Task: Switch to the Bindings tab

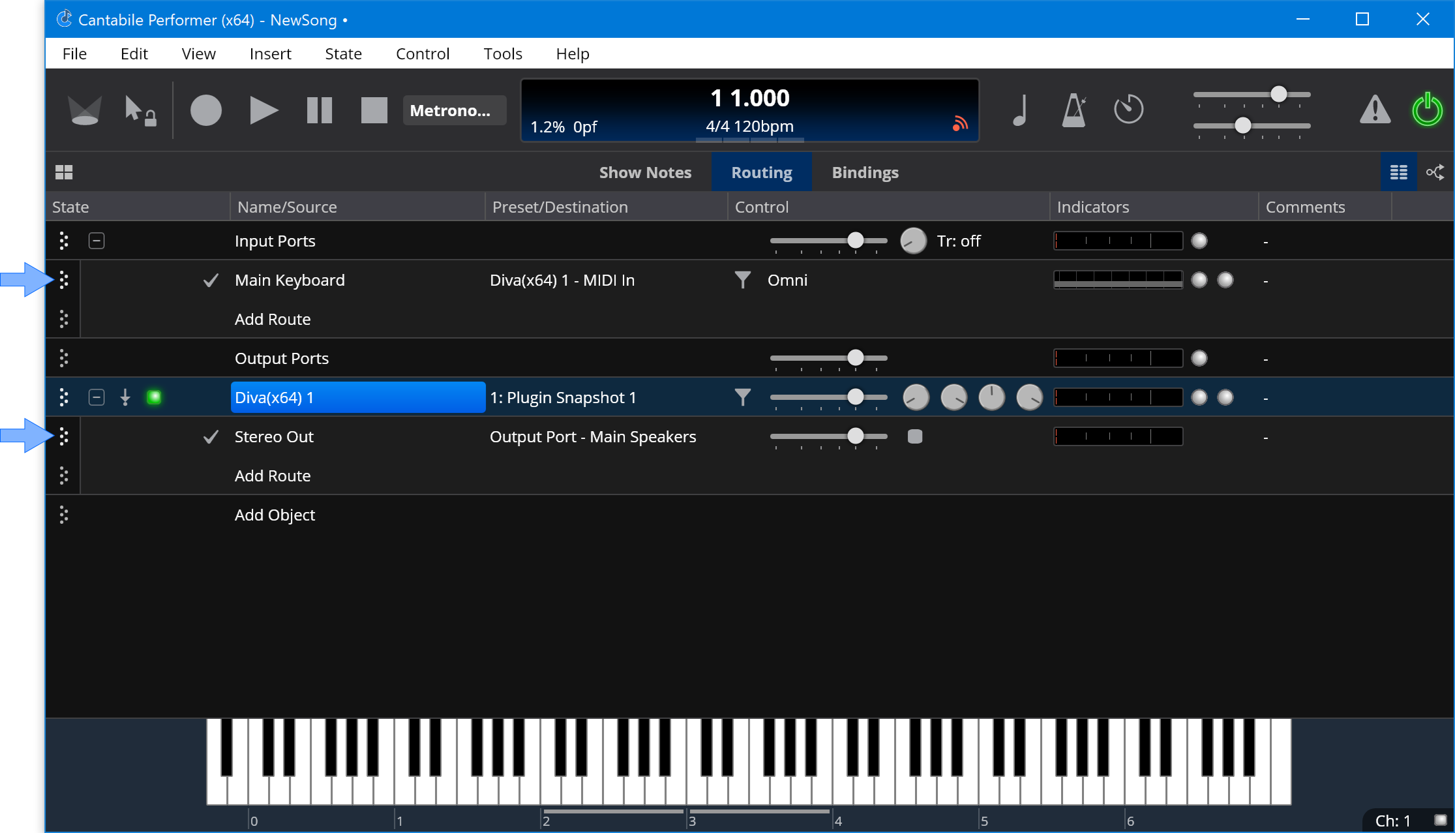Action: tap(864, 172)
